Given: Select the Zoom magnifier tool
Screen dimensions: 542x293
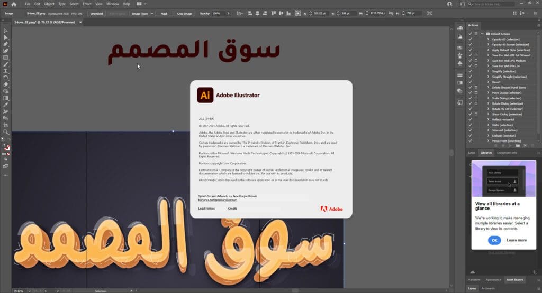Looking at the screenshot, I should [x=5, y=131].
